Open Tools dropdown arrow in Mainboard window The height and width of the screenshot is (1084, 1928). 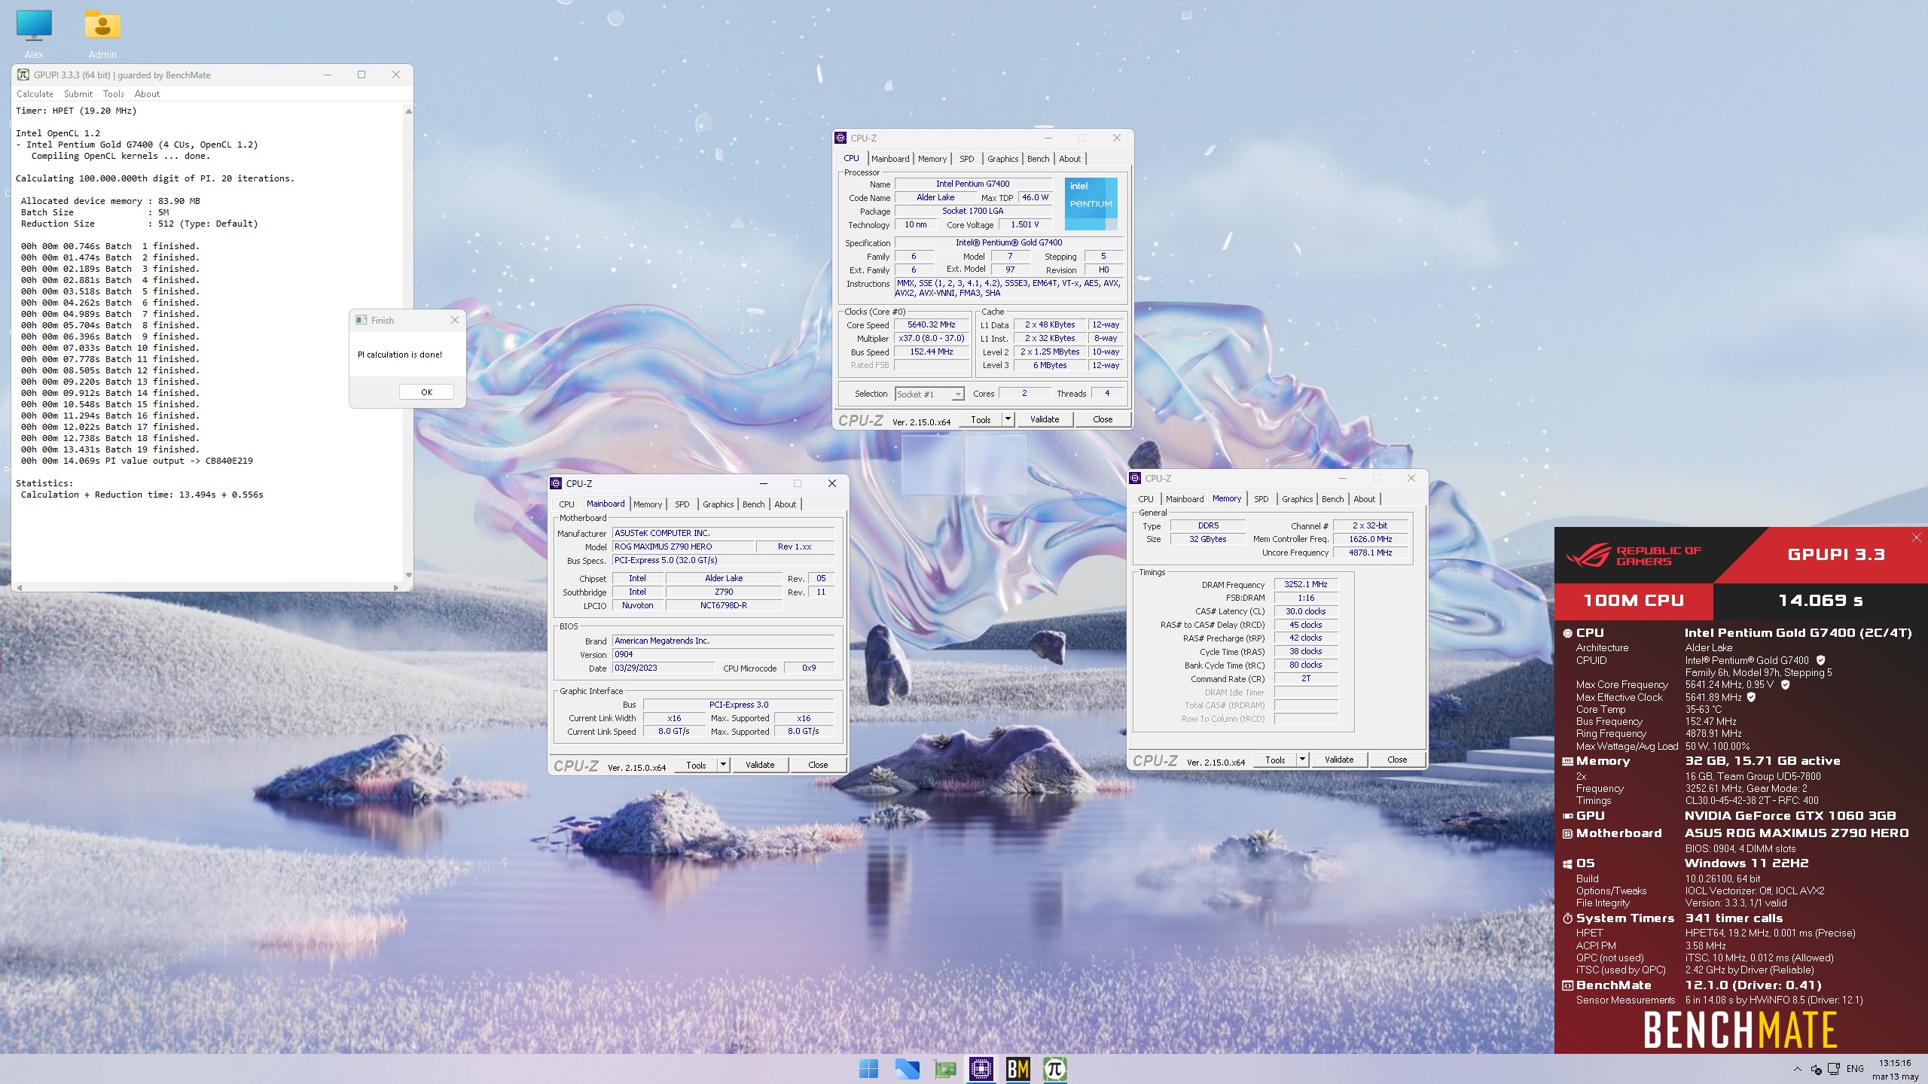click(723, 765)
